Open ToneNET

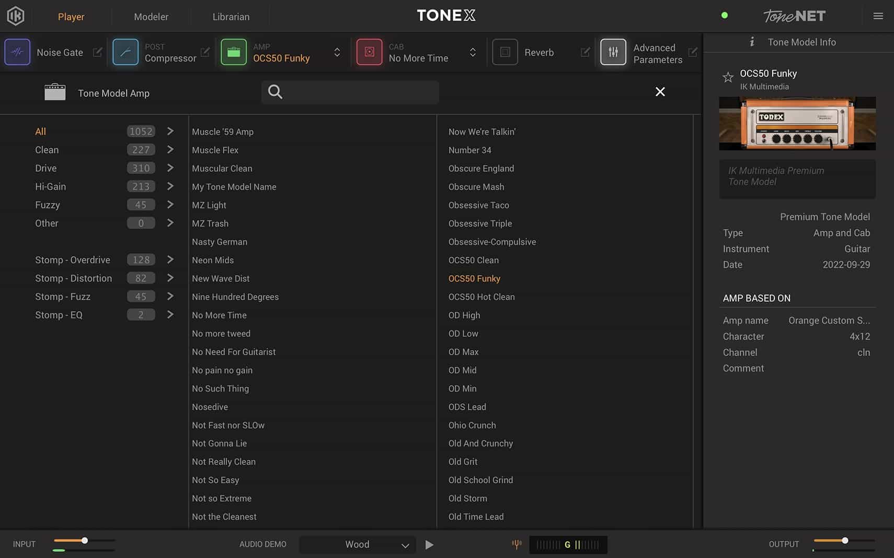[x=794, y=16]
